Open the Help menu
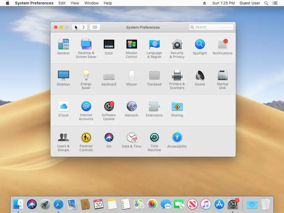 tap(108, 3)
